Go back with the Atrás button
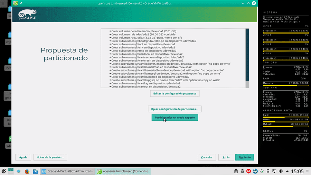This screenshot has width=311, height=175. pos(226,157)
